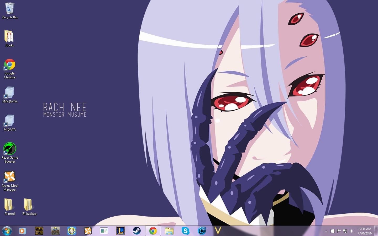The height and width of the screenshot is (236, 378).
Task: Click the gold V icon on the taskbar
Action: pyautogui.click(x=218, y=231)
